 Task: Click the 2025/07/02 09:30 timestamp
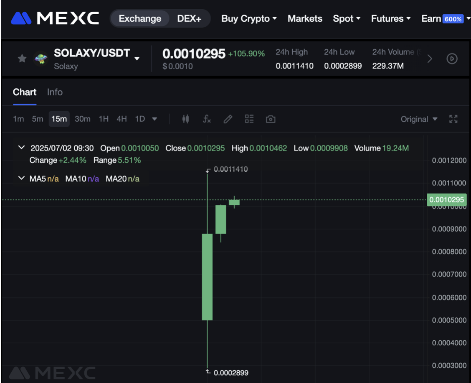coord(62,148)
